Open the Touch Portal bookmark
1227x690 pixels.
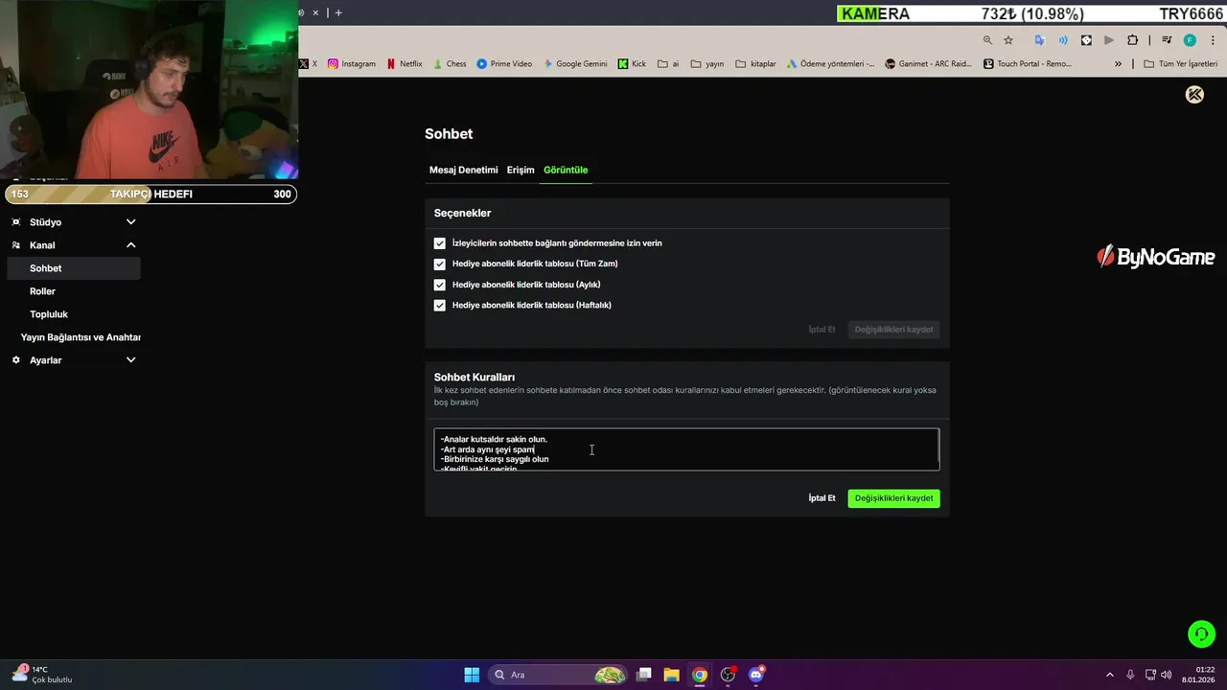click(1028, 64)
